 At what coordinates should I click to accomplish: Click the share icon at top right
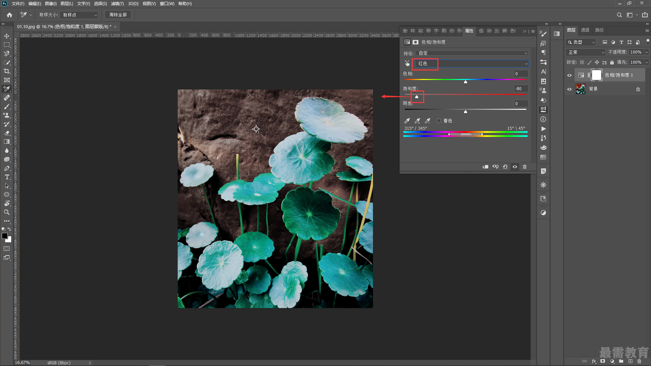coord(645,15)
